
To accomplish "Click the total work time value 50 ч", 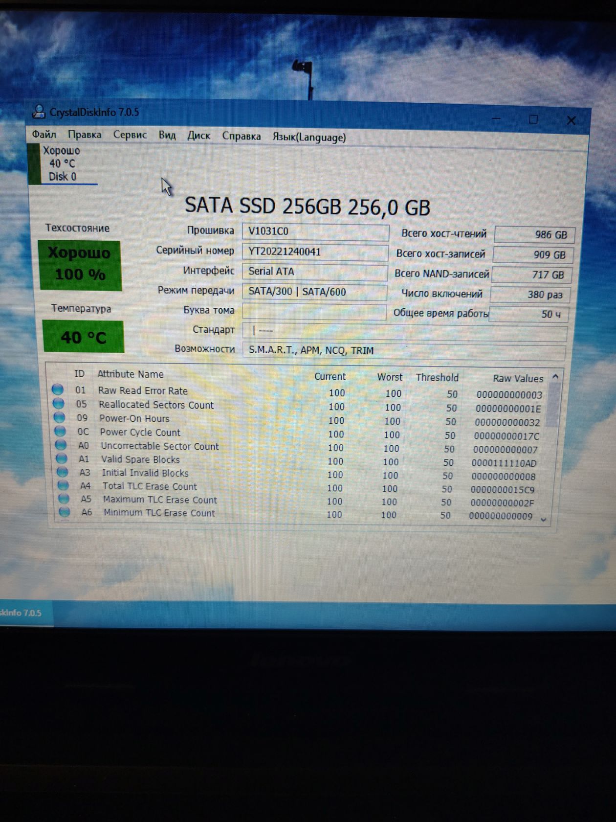I will 529,314.
